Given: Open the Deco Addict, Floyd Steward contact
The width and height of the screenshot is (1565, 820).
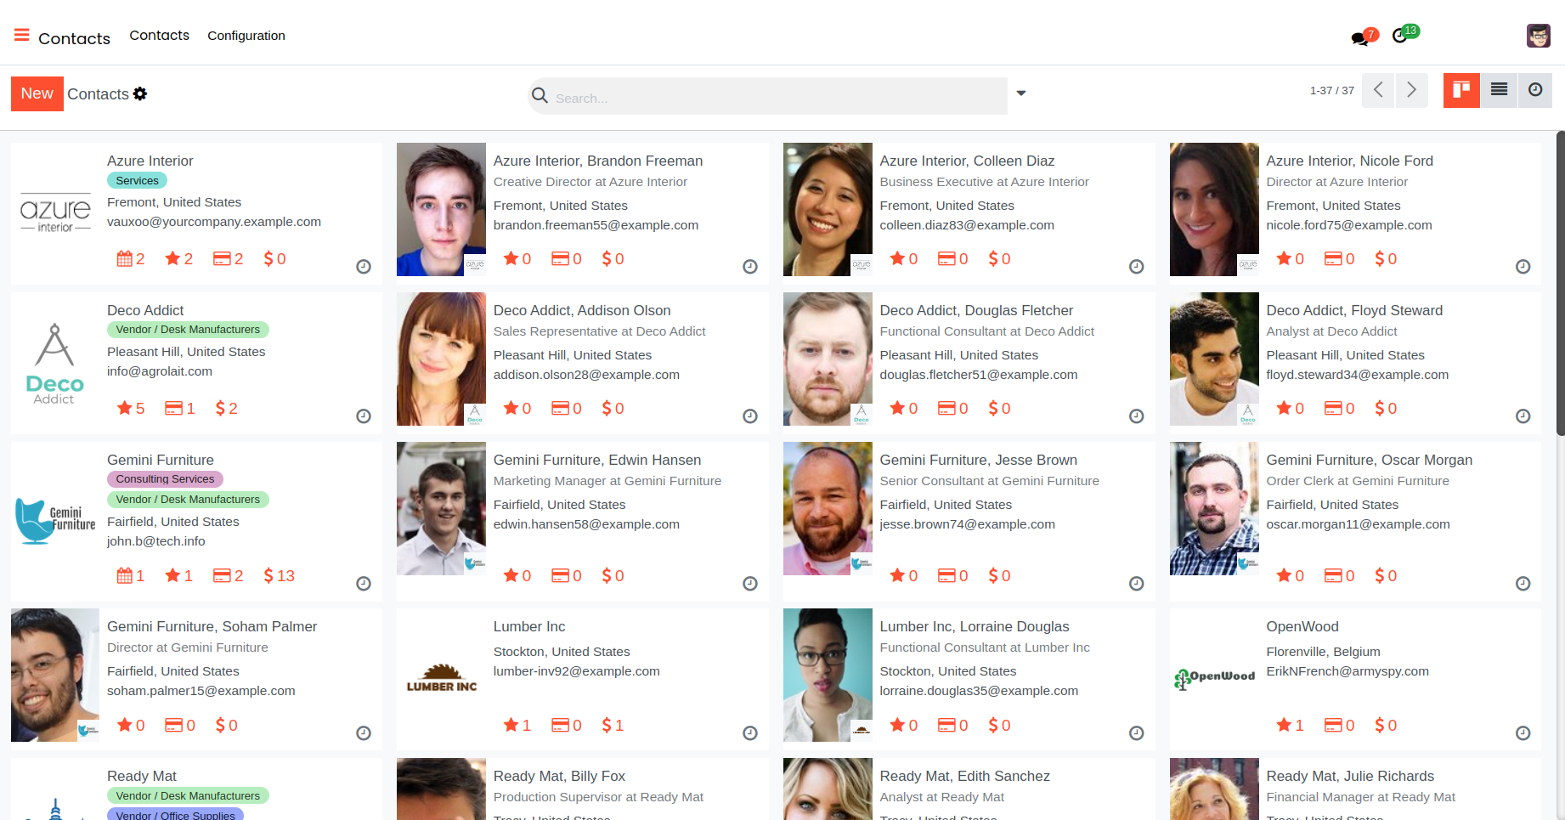Looking at the screenshot, I should coord(1354,310).
